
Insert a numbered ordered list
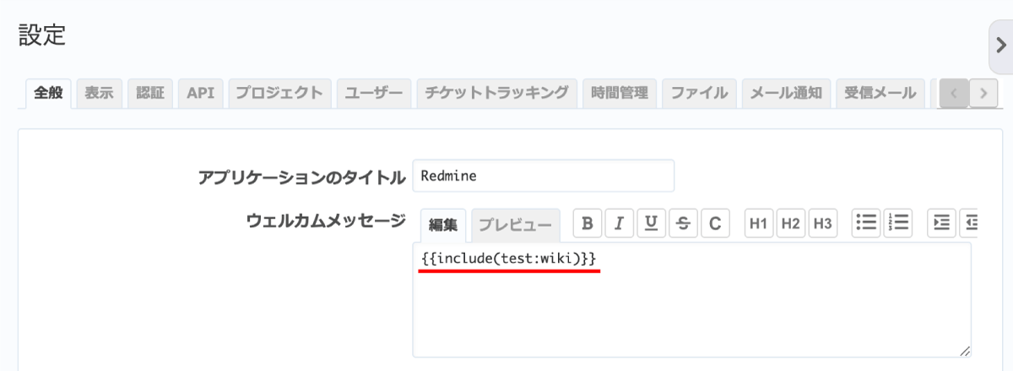[897, 223]
